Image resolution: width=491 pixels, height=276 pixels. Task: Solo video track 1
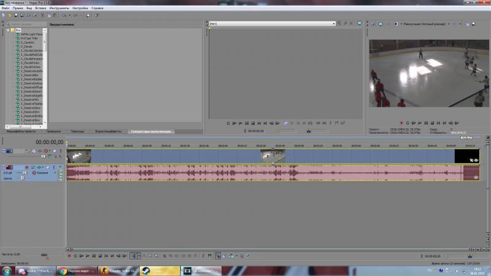point(61,151)
